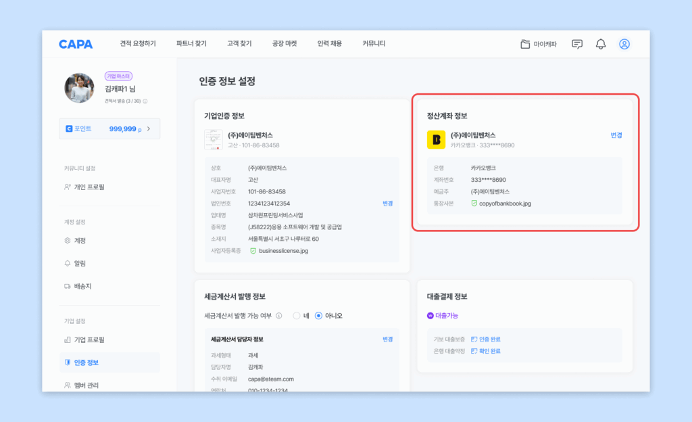
Task: Click the capa@ateam.com email value
Action: pyautogui.click(x=270, y=379)
